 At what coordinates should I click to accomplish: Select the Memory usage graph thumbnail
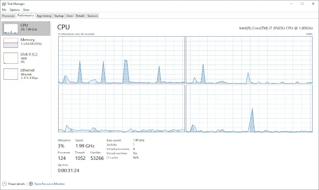(11, 43)
